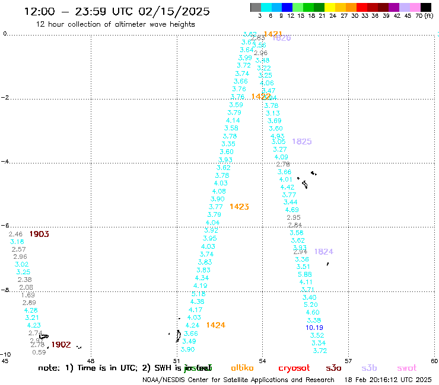This screenshot has width=439, height=385.
Task: Click the 4.14 wave height reading
Action: tap(233, 120)
